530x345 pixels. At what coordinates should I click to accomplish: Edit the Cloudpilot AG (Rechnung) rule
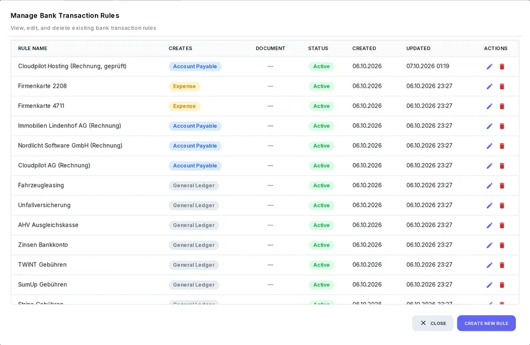tap(489, 166)
